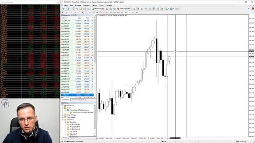Select the Horizontal Line drawing tool
The width and height of the screenshot is (255, 143).
tap(75, 12)
